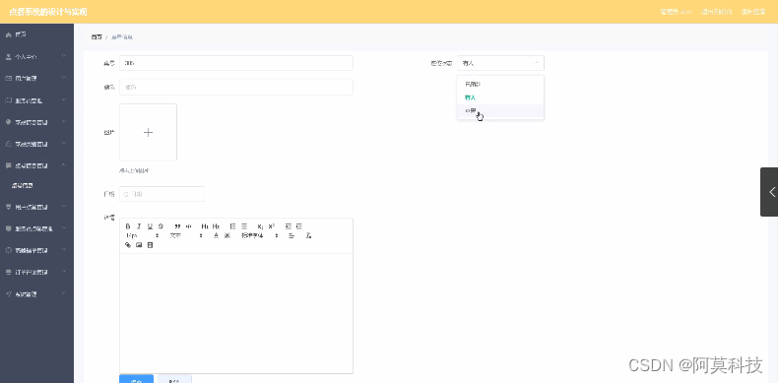Screen dimensions: 778x383
Task: Insert a blockquote in the editor
Action: tap(177, 226)
